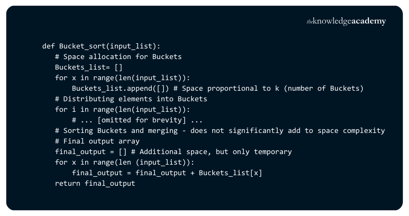Click the 'def' keyword

click(49, 47)
